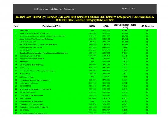
Task: Select Annual Review of Food Science and Technology
Action: click(36, 39)
